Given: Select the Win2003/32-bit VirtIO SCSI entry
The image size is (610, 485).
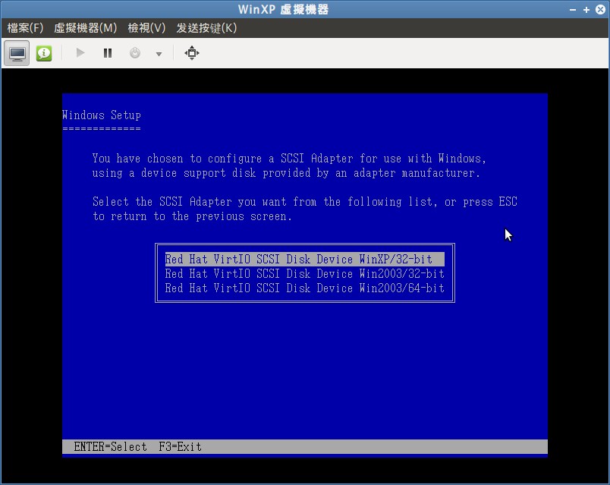Looking at the screenshot, I should click(x=304, y=273).
